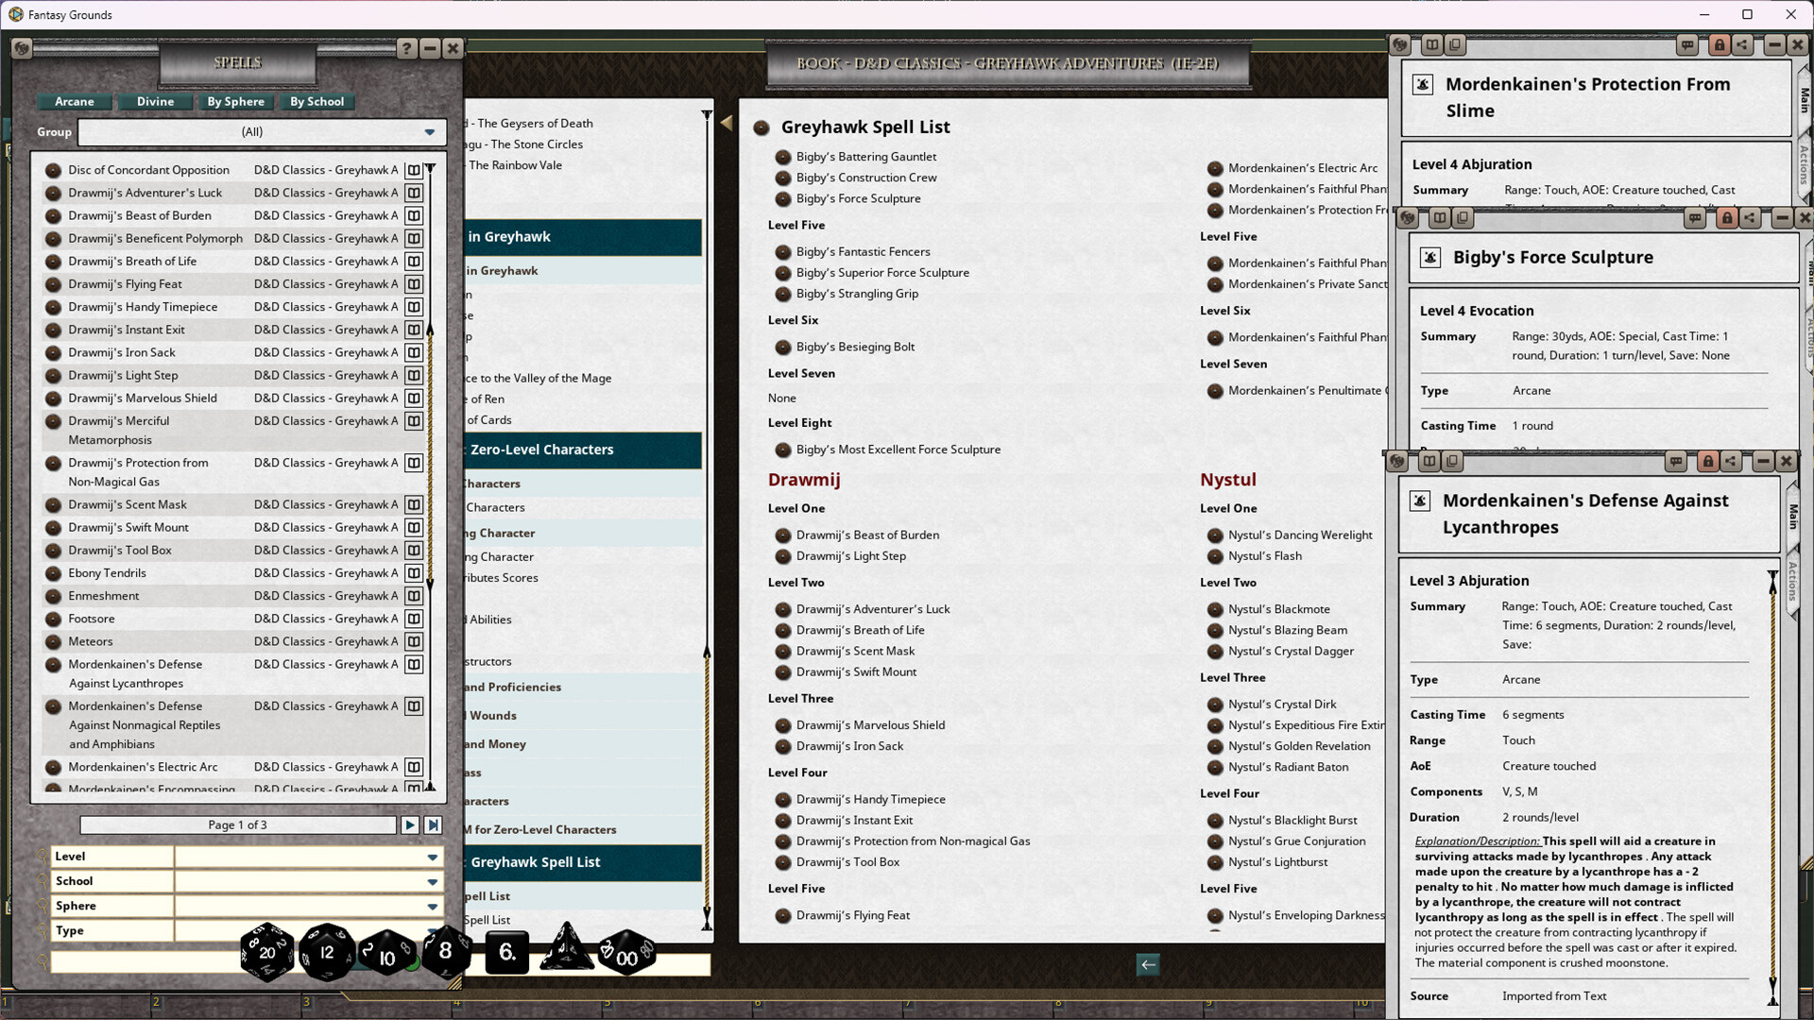The height and width of the screenshot is (1020, 1814).
Task: Unlock the Mordenkainen's Protection From Slime window
Action: point(1719,44)
